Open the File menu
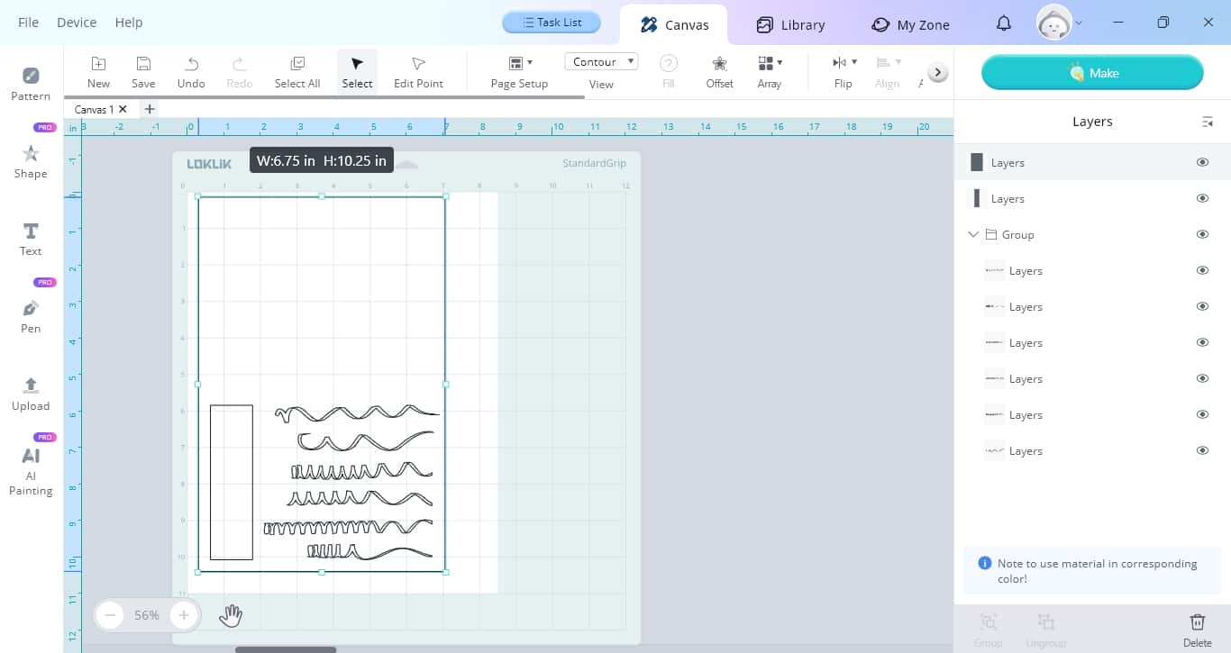Screen dimensions: 1231x653 (29, 23)
